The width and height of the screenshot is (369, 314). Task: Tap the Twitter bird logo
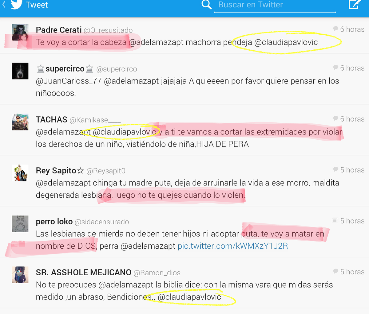click(17, 4)
